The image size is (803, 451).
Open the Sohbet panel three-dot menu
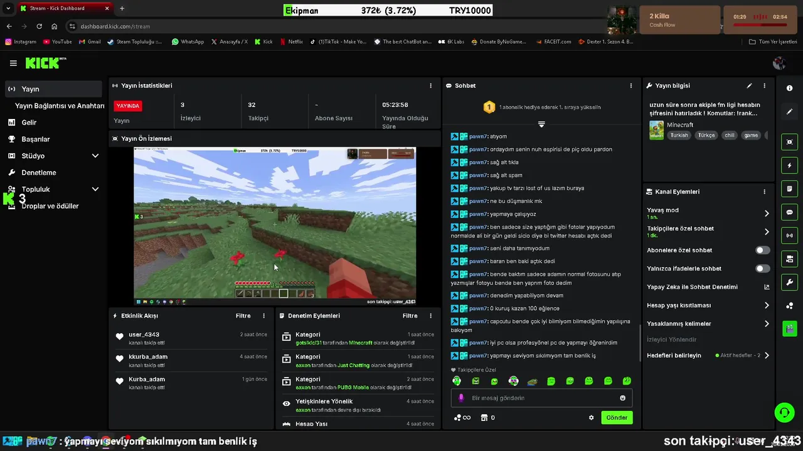[x=631, y=85]
